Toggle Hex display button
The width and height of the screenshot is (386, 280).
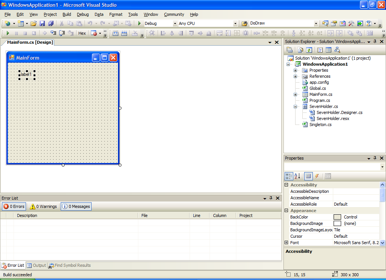coord(82,33)
